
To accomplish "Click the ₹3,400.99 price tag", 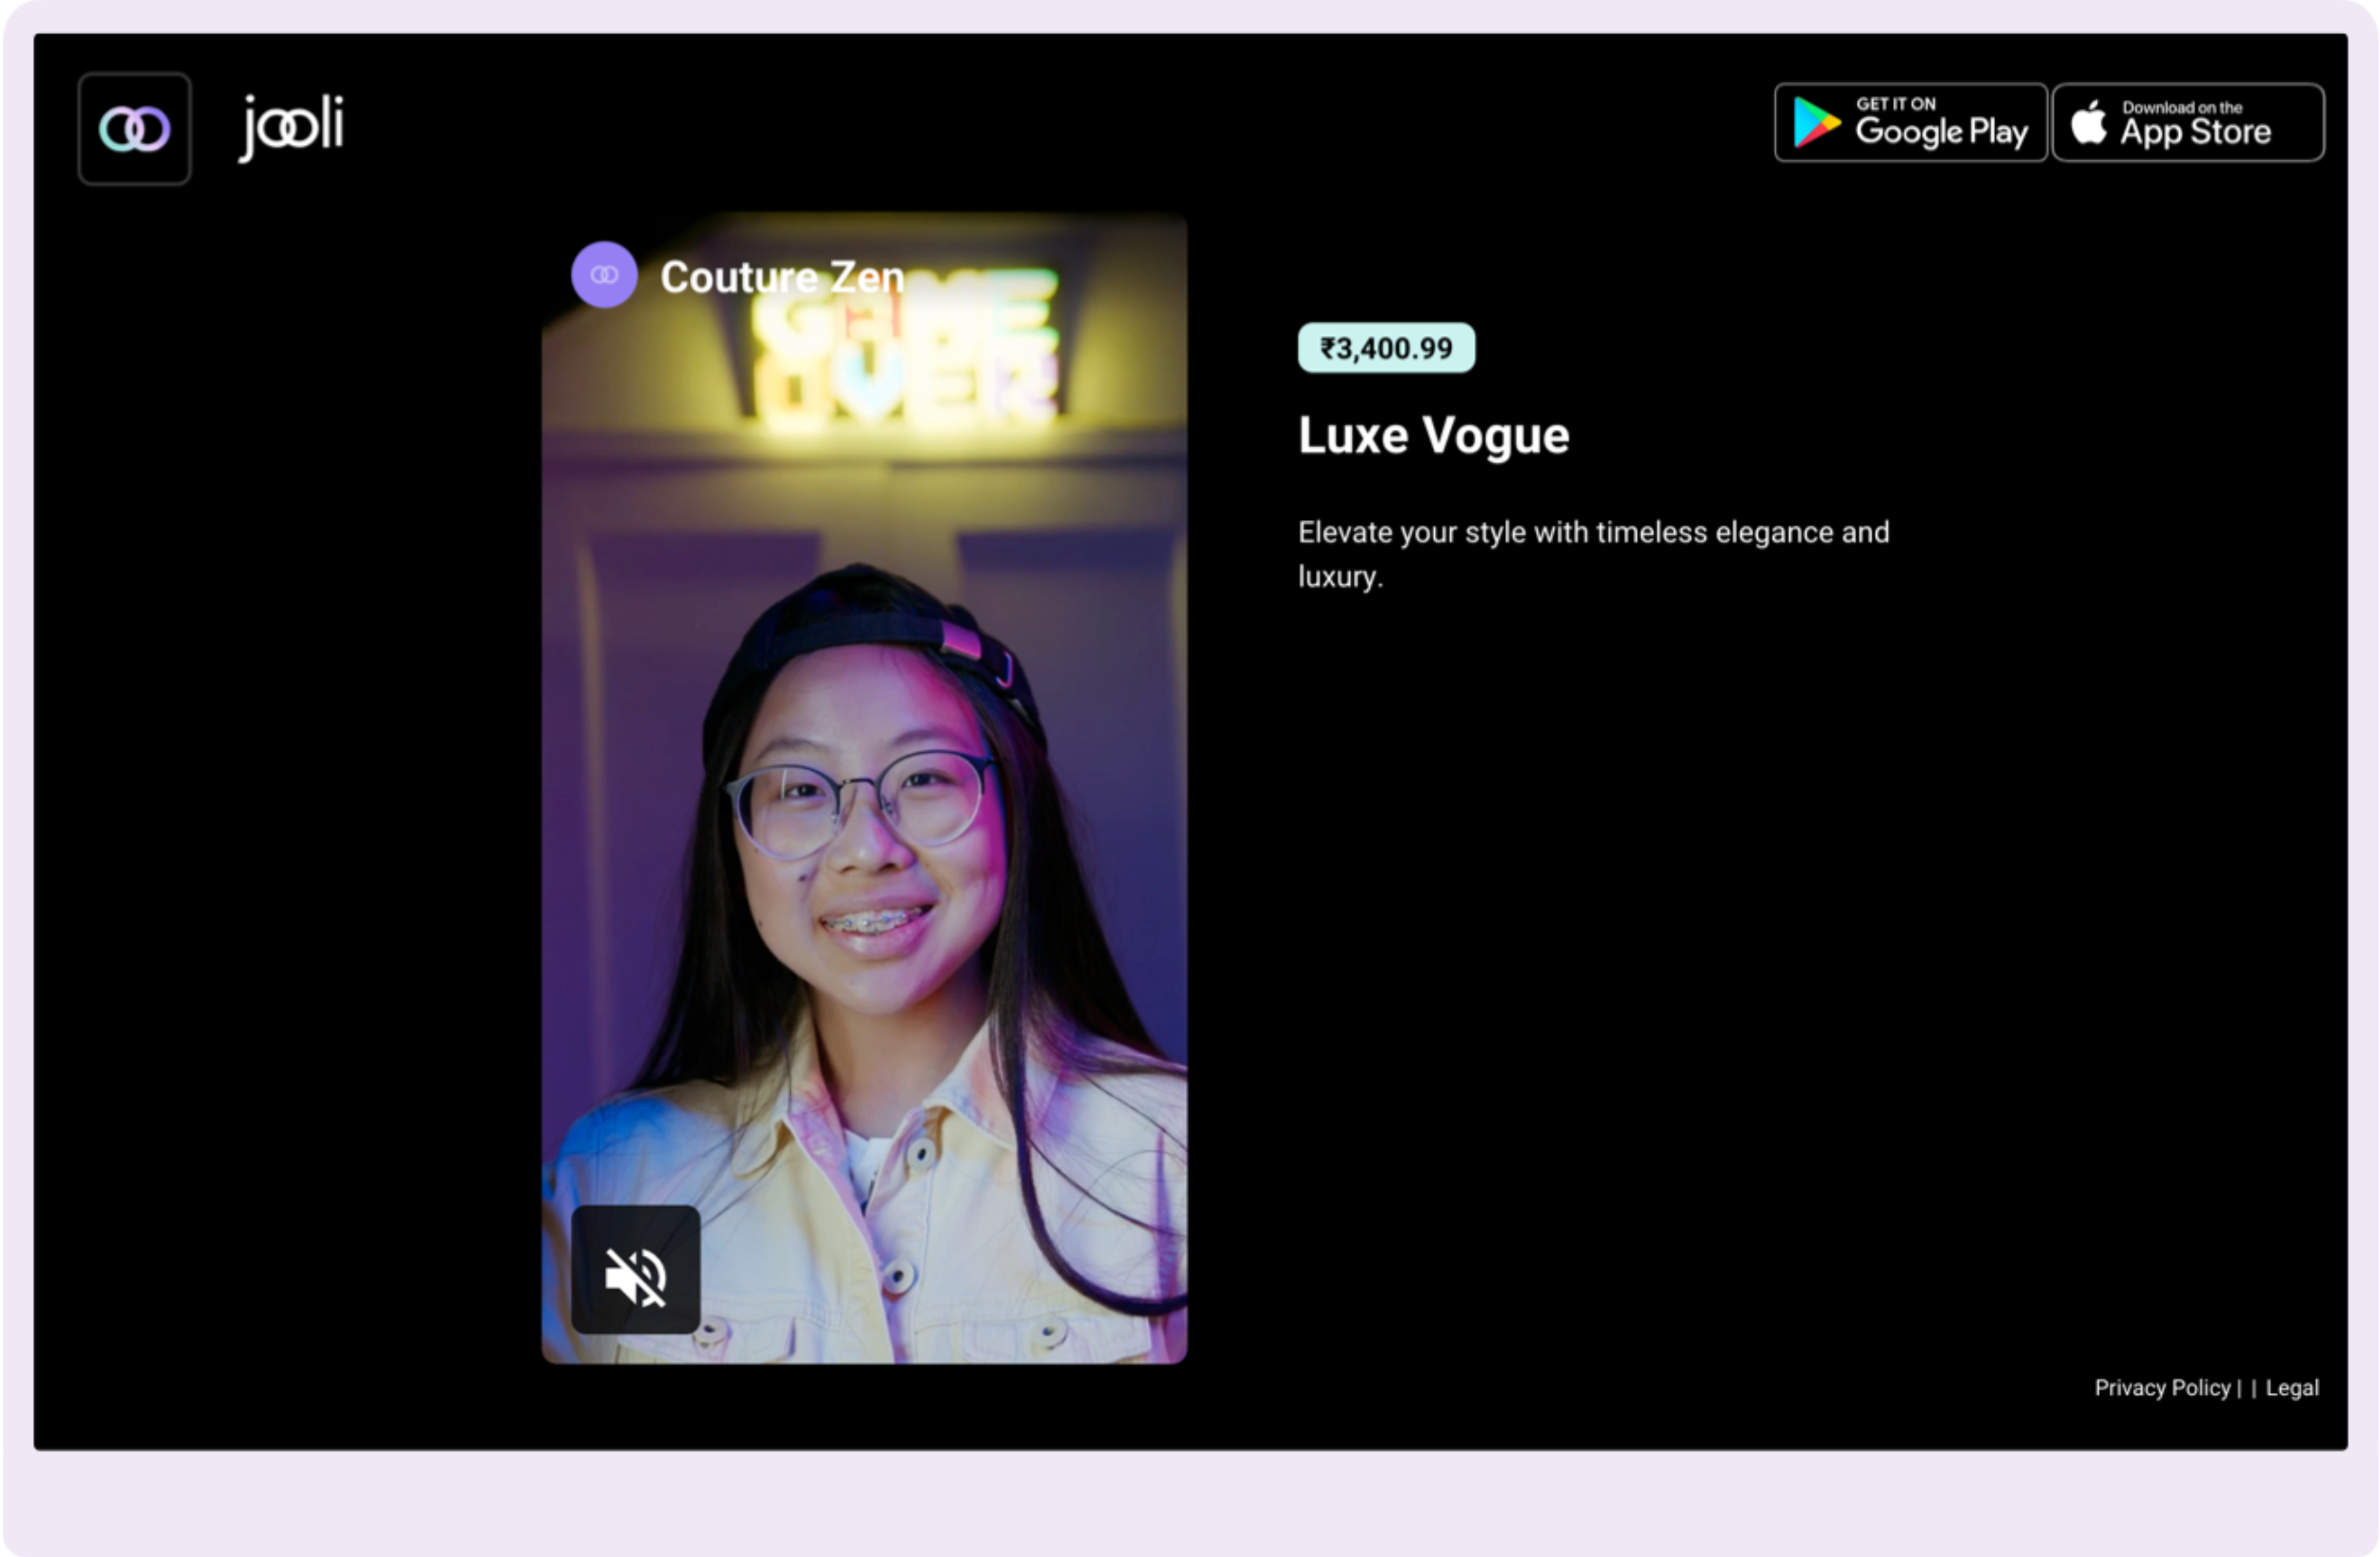I will pyautogui.click(x=1386, y=348).
